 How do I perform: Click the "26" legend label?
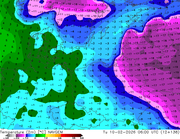60,138
